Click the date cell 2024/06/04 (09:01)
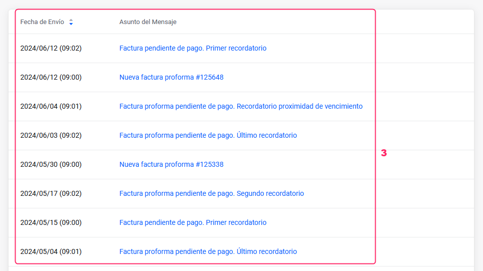Screen dimensions: 483x271 (51, 107)
